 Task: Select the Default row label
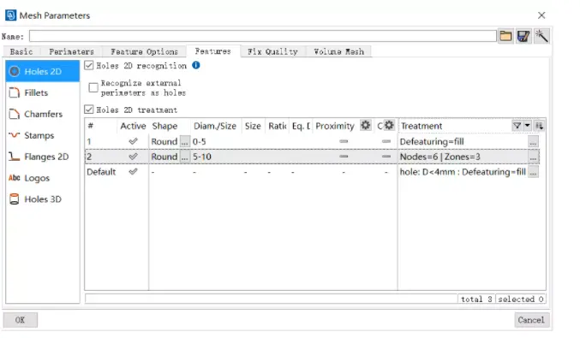(101, 172)
